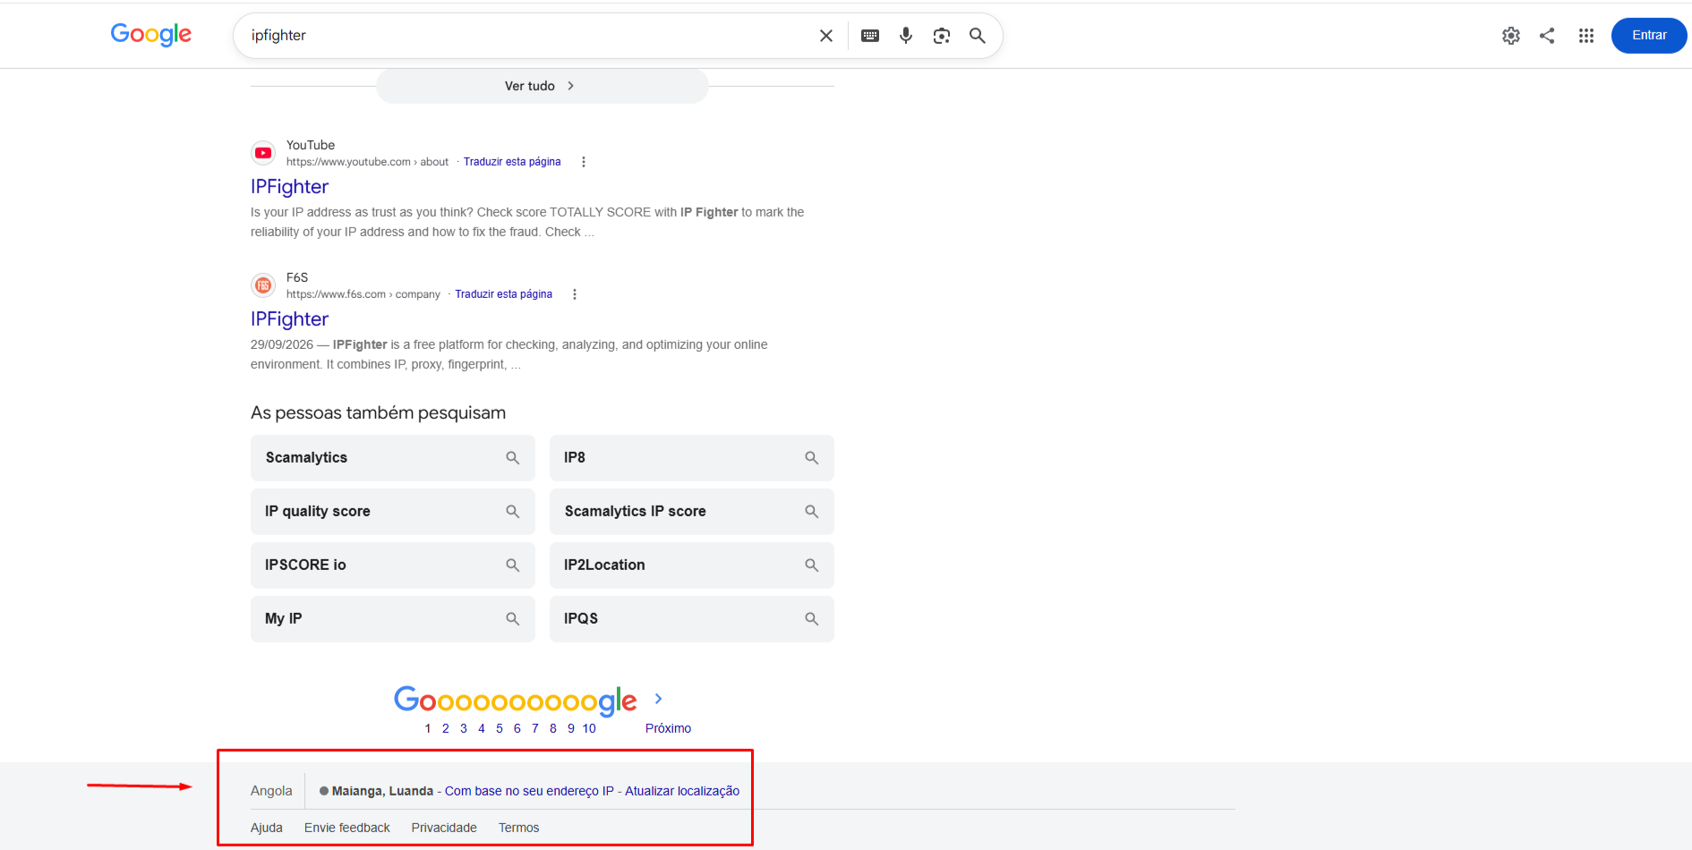The width and height of the screenshot is (1692, 850).
Task: Search related term My IP
Action: (x=393, y=619)
